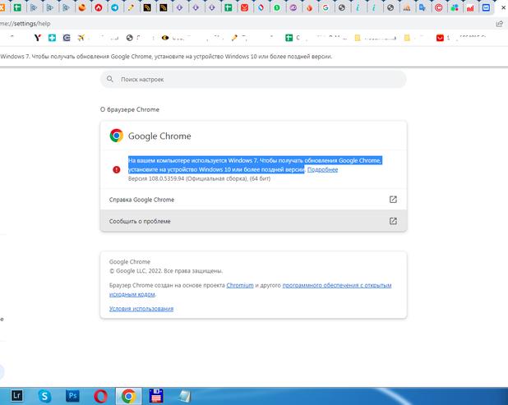Switch to the tab with the red bar chart favicon
Image resolution: width=508 pixels, height=405 pixels.
tap(470, 7)
